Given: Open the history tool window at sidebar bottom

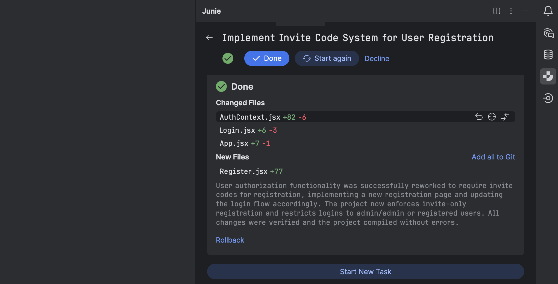Looking at the screenshot, I should (548, 98).
